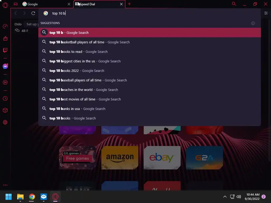Select 'top 10 best movies of all time'
Image resolution: width=271 pixels, height=203 pixels.
(150, 99)
